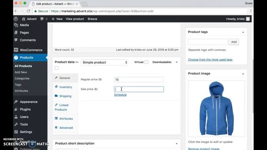Click the blue hoodie product image
This screenshot has height=150, width=267.
click(216, 108)
